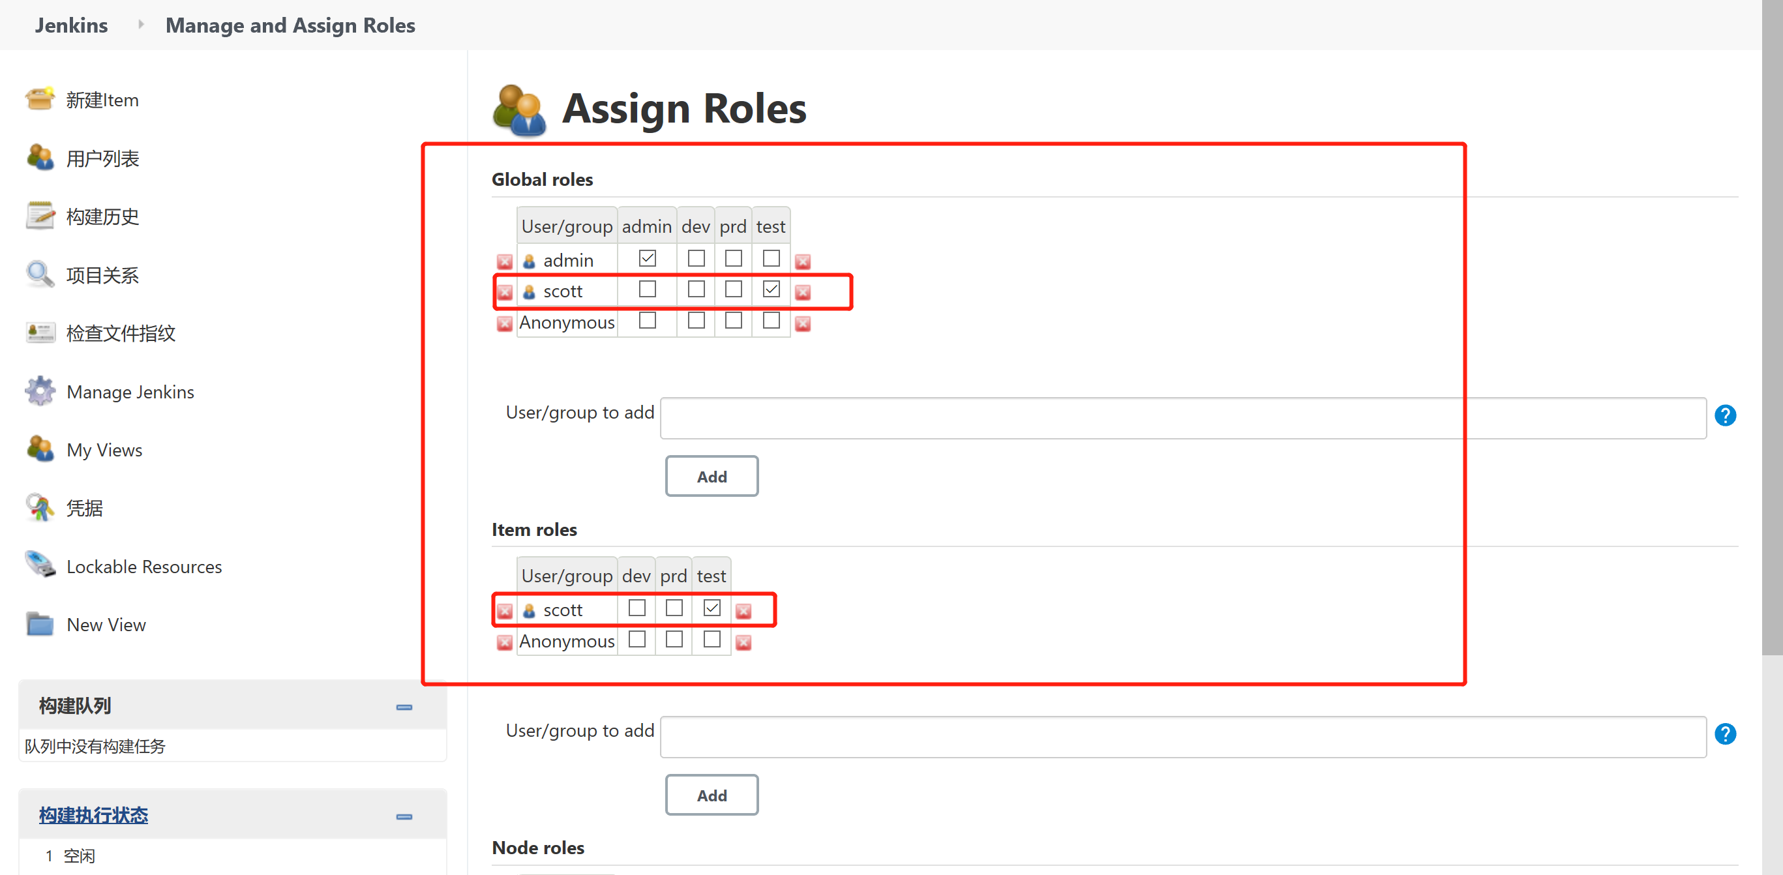
Task: Select Manage and Assign Roles breadcrumb
Action: (290, 25)
